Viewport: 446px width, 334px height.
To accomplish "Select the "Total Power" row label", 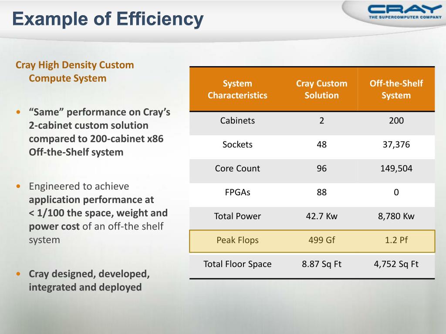I will coord(237,216).
